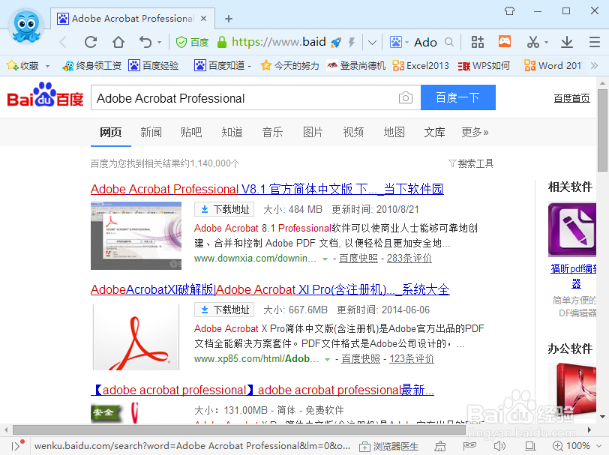609x455 pixels.
Task: Expand the undo history dropdown arrow
Action: [x=159, y=42]
